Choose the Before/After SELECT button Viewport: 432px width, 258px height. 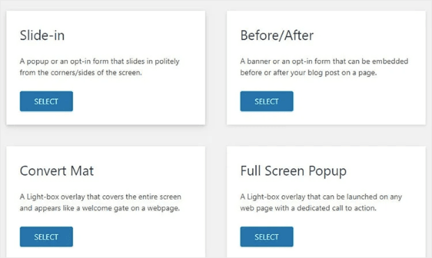pyautogui.click(x=267, y=101)
